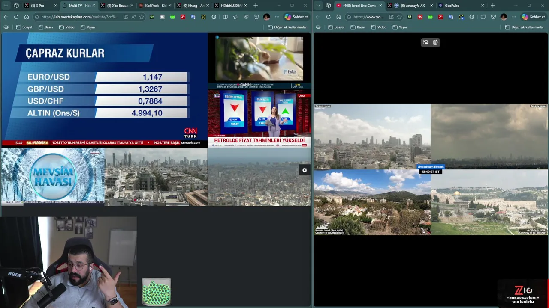Image resolution: width=549 pixels, height=308 pixels.
Task: Select the CNN Türk Çapraz Kurlar stream
Action: [x=104, y=90]
